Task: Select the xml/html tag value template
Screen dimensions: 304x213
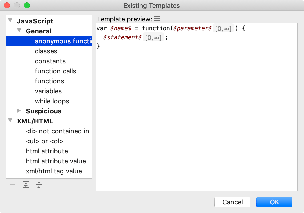Action: tap(54, 171)
